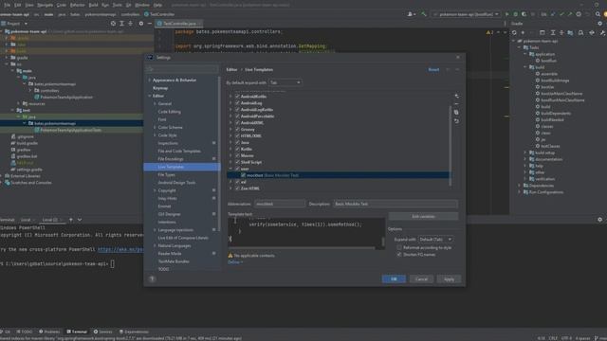The height and width of the screenshot is (341, 607).
Task: Open the Problems tool window tab
Action: click(49, 332)
